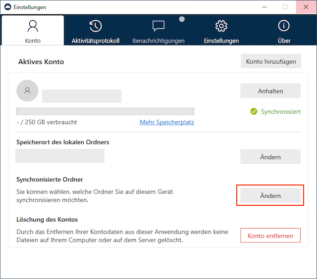Click the Löschung des Kontos heading

pyautogui.click(x=47, y=220)
